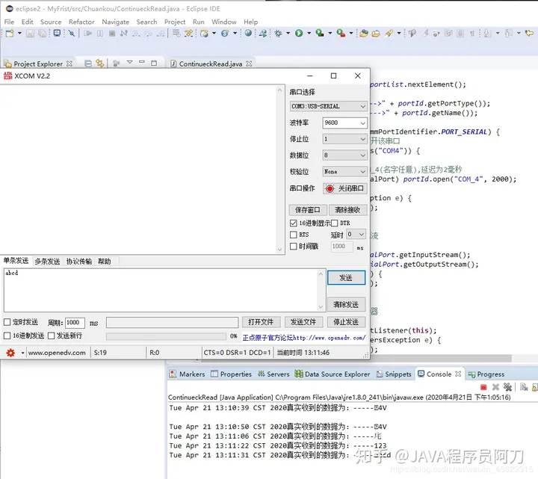Screen dimensions: 538x479
Task: Enable the 发送新行 checkbox
Action: click(x=51, y=336)
